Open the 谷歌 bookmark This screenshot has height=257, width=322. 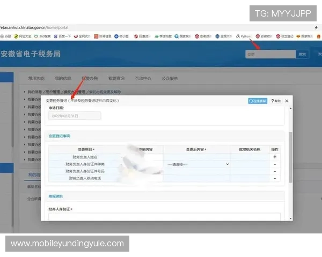tap(6, 36)
